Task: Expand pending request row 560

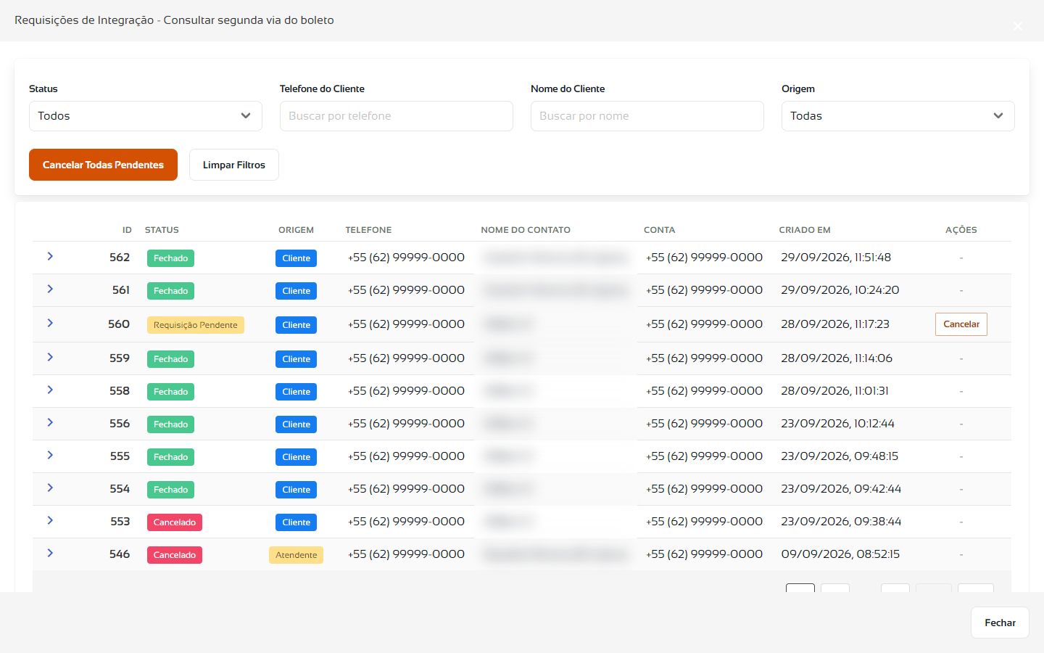Action: 50,323
